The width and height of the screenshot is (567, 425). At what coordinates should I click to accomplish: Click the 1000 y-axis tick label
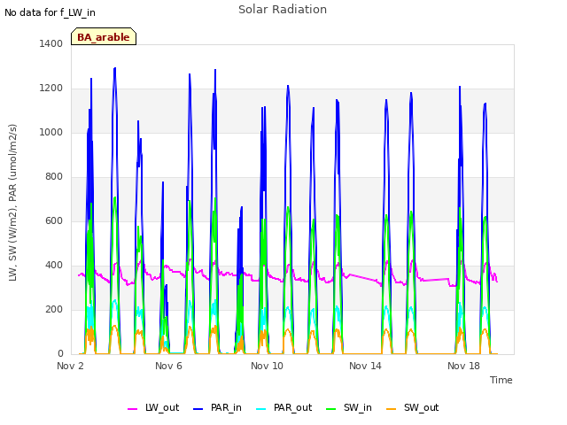coord(51,132)
